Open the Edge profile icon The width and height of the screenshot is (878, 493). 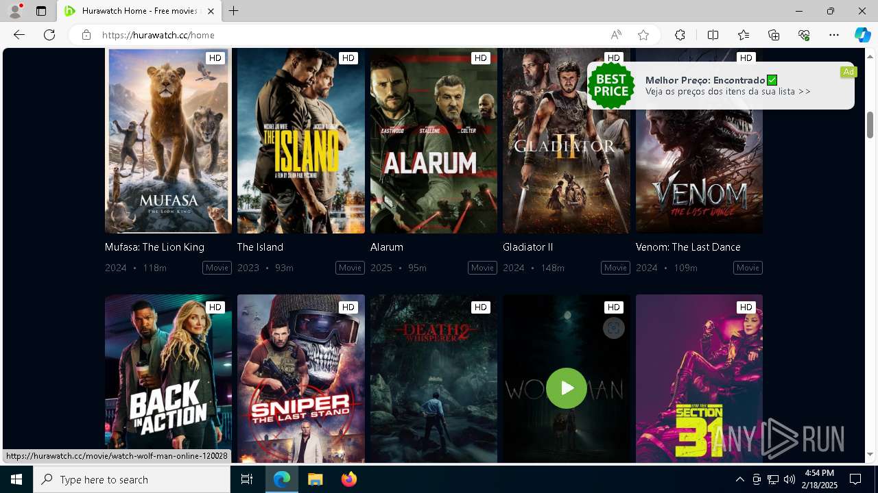tap(15, 11)
